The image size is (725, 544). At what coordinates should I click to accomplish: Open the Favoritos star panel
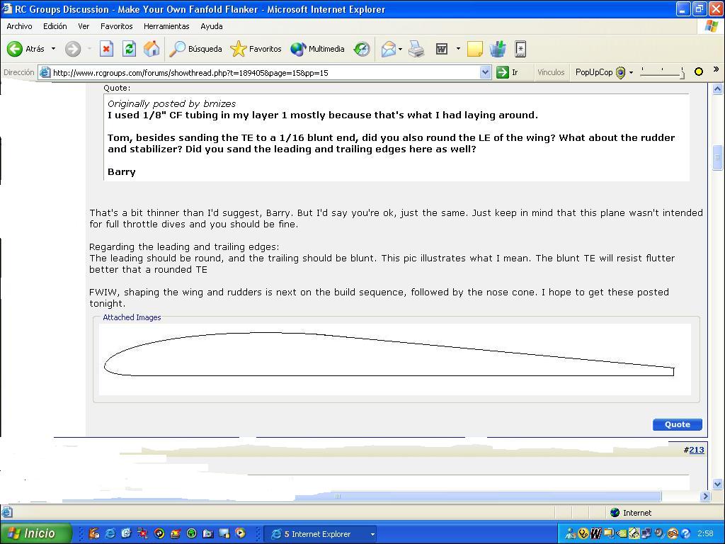click(256, 49)
